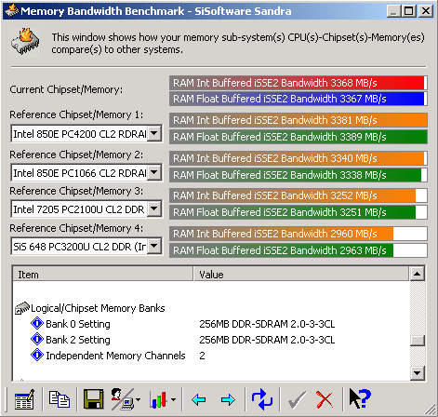Go forward with the right arrow icon
The height and width of the screenshot is (417, 438).
click(x=228, y=399)
